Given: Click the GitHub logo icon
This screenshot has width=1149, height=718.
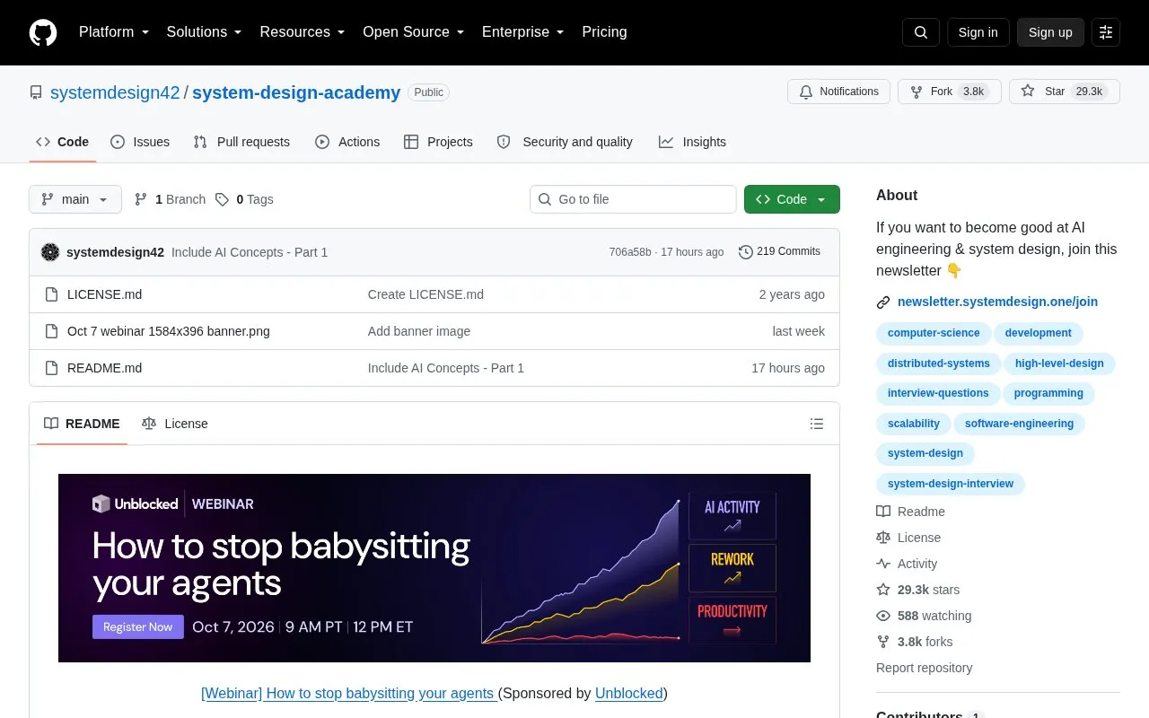Looking at the screenshot, I should pyautogui.click(x=43, y=32).
